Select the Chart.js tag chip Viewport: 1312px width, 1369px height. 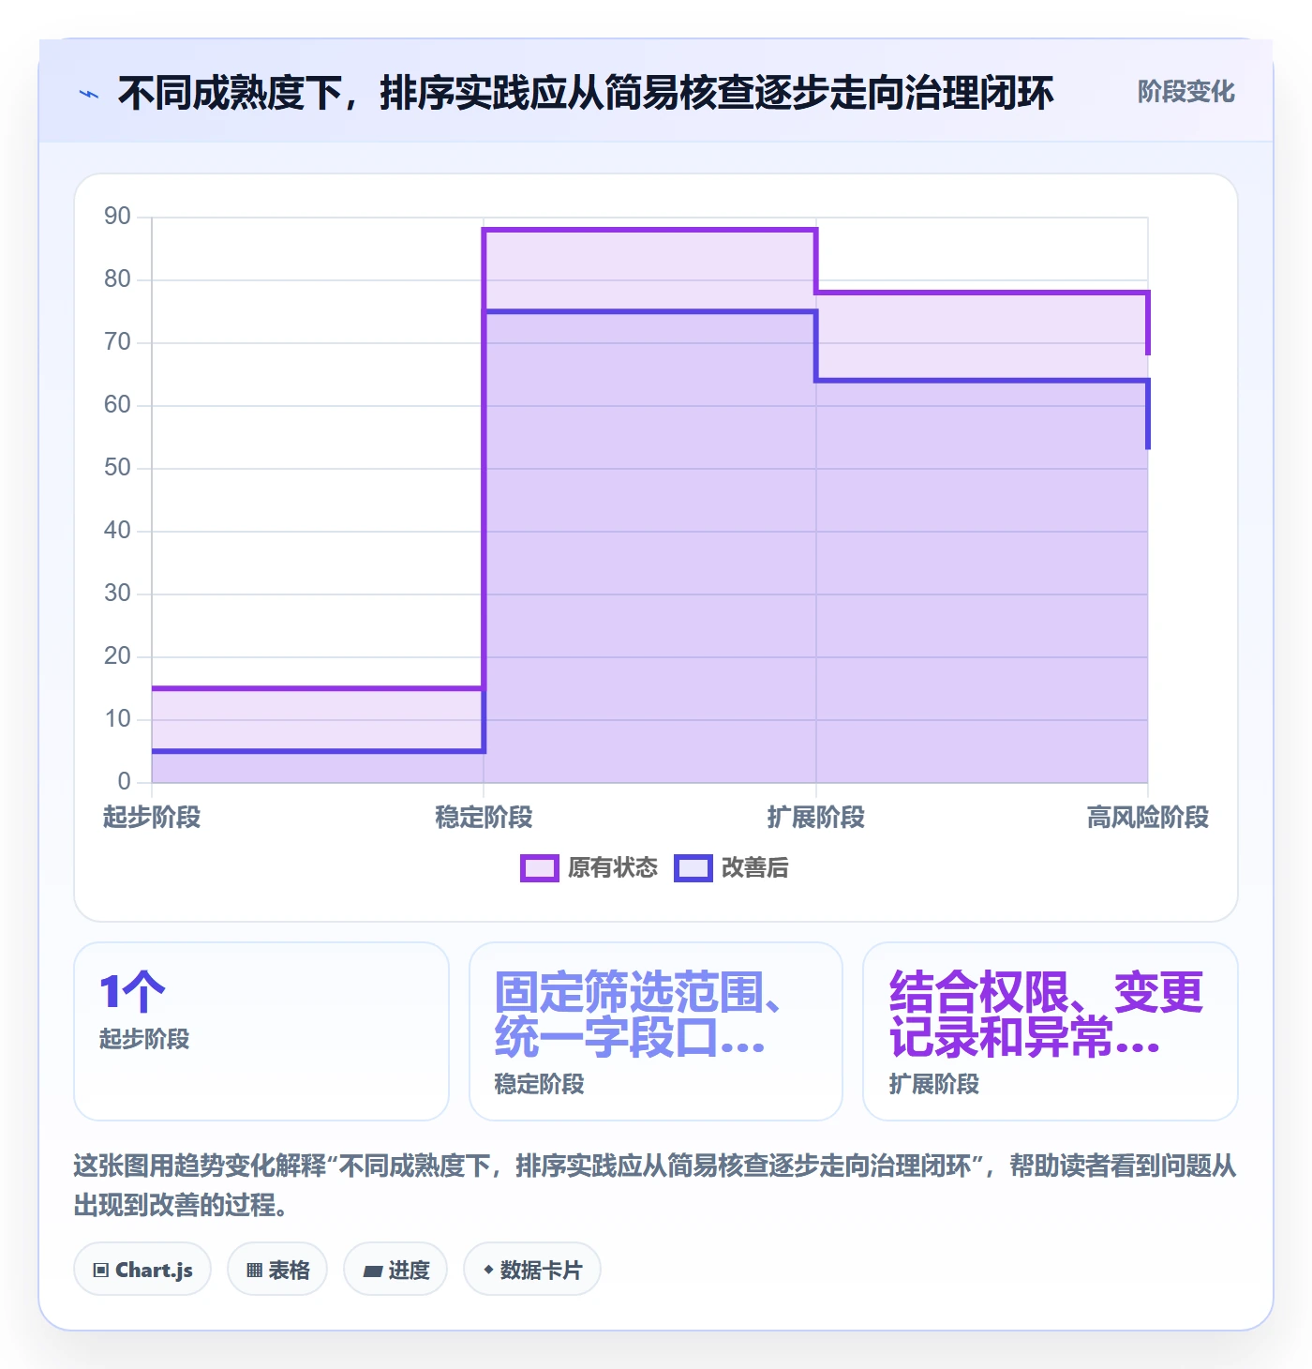coord(142,1270)
